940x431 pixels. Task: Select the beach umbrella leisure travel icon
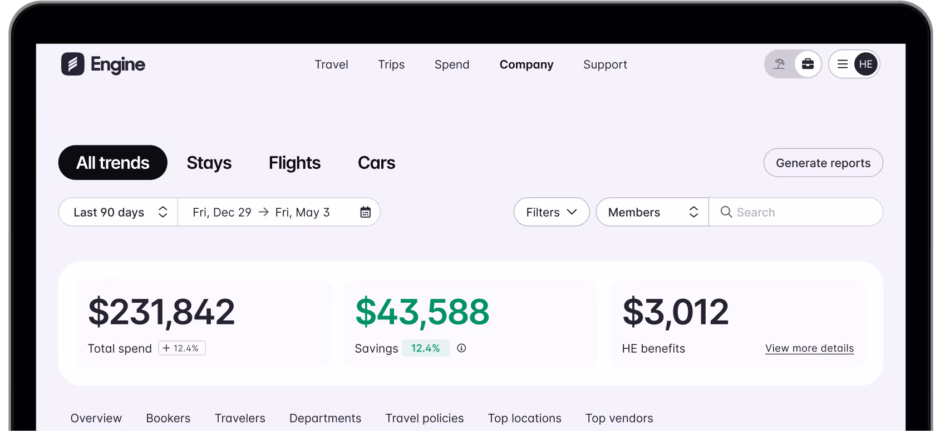(x=780, y=64)
